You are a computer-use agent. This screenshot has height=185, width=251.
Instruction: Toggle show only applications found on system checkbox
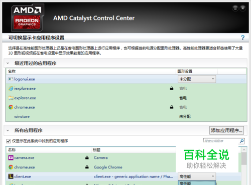point(8,141)
